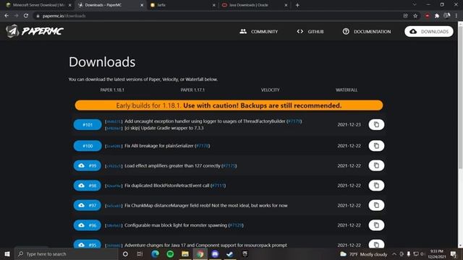Select the Paper 1.18.1 tab
Image resolution: width=463 pixels, height=260 pixels.
[x=112, y=90]
